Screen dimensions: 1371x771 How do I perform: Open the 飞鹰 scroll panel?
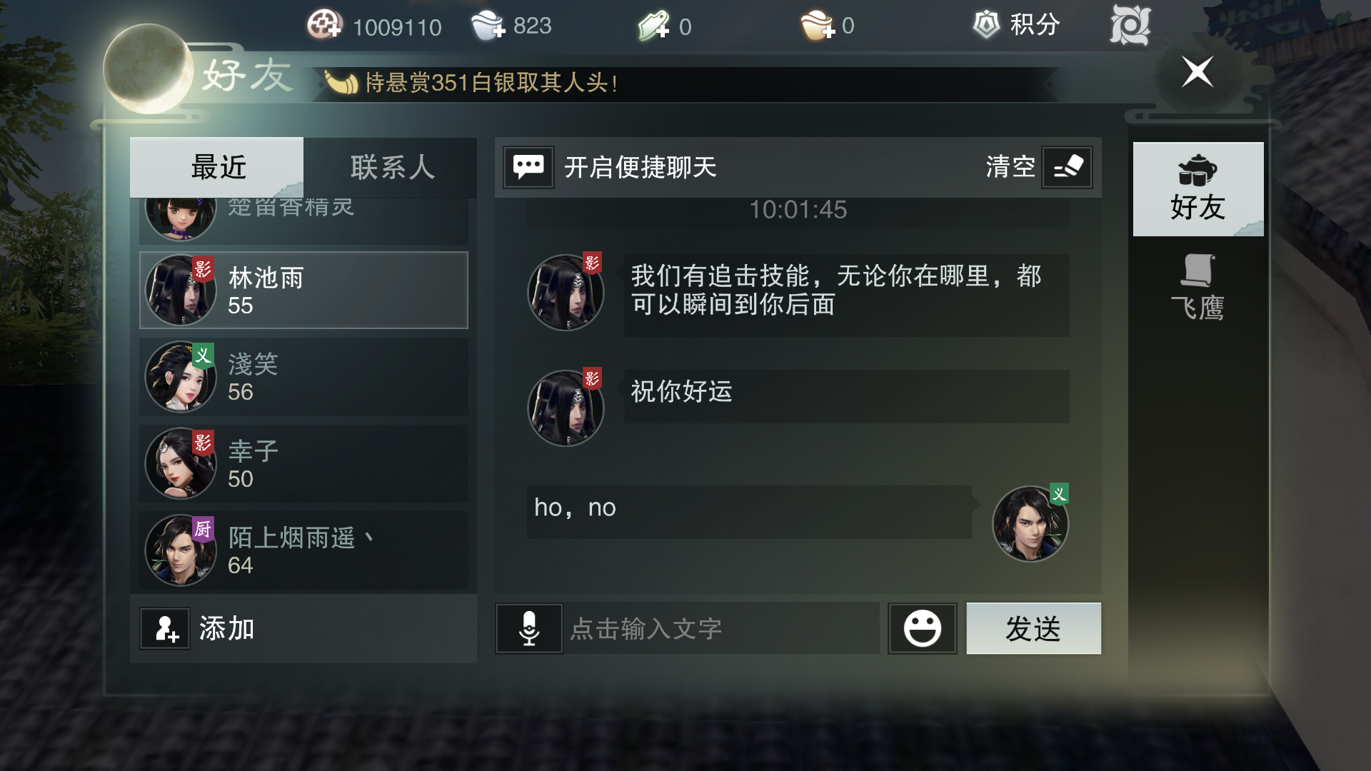click(1197, 287)
